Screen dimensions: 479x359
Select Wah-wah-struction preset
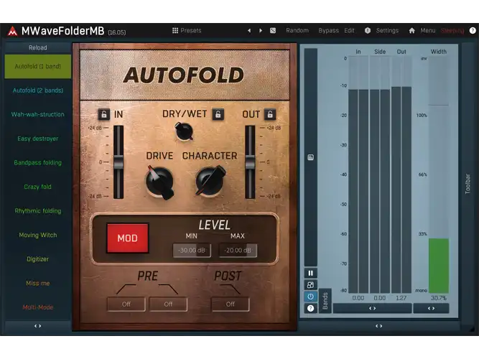pyautogui.click(x=38, y=115)
